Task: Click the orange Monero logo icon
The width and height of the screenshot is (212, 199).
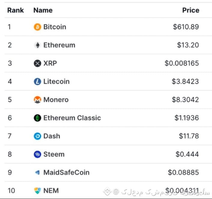Action: click(37, 100)
